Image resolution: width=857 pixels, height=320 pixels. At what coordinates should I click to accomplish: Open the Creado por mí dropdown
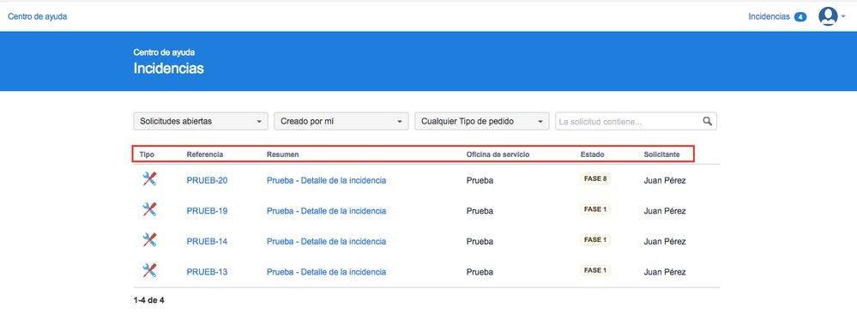tap(341, 122)
